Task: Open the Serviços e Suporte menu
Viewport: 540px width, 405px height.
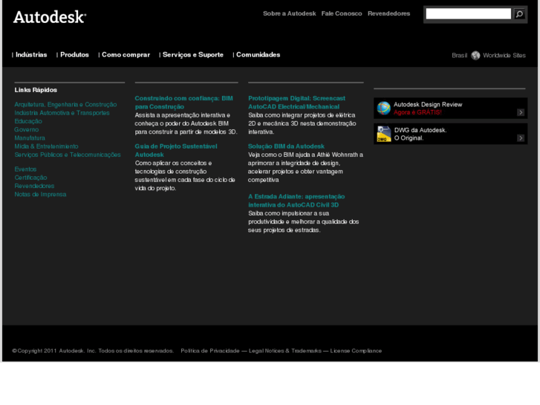Action: point(193,55)
